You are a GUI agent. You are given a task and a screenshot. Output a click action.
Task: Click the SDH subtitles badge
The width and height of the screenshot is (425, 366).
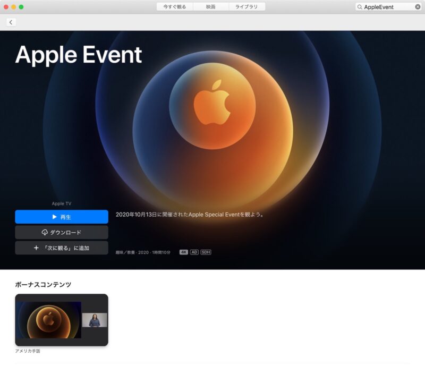(206, 252)
